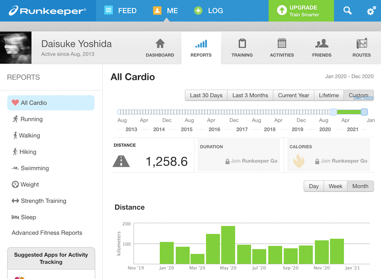Click the REPORTS sidebar heading

(x=23, y=77)
